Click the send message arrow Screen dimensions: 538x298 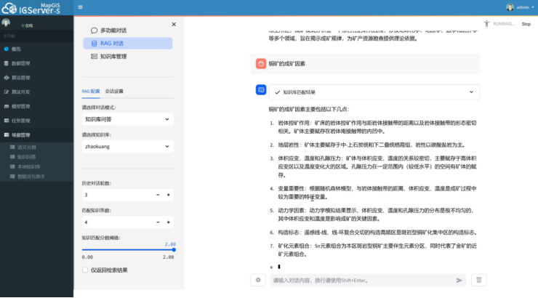tap(459, 280)
